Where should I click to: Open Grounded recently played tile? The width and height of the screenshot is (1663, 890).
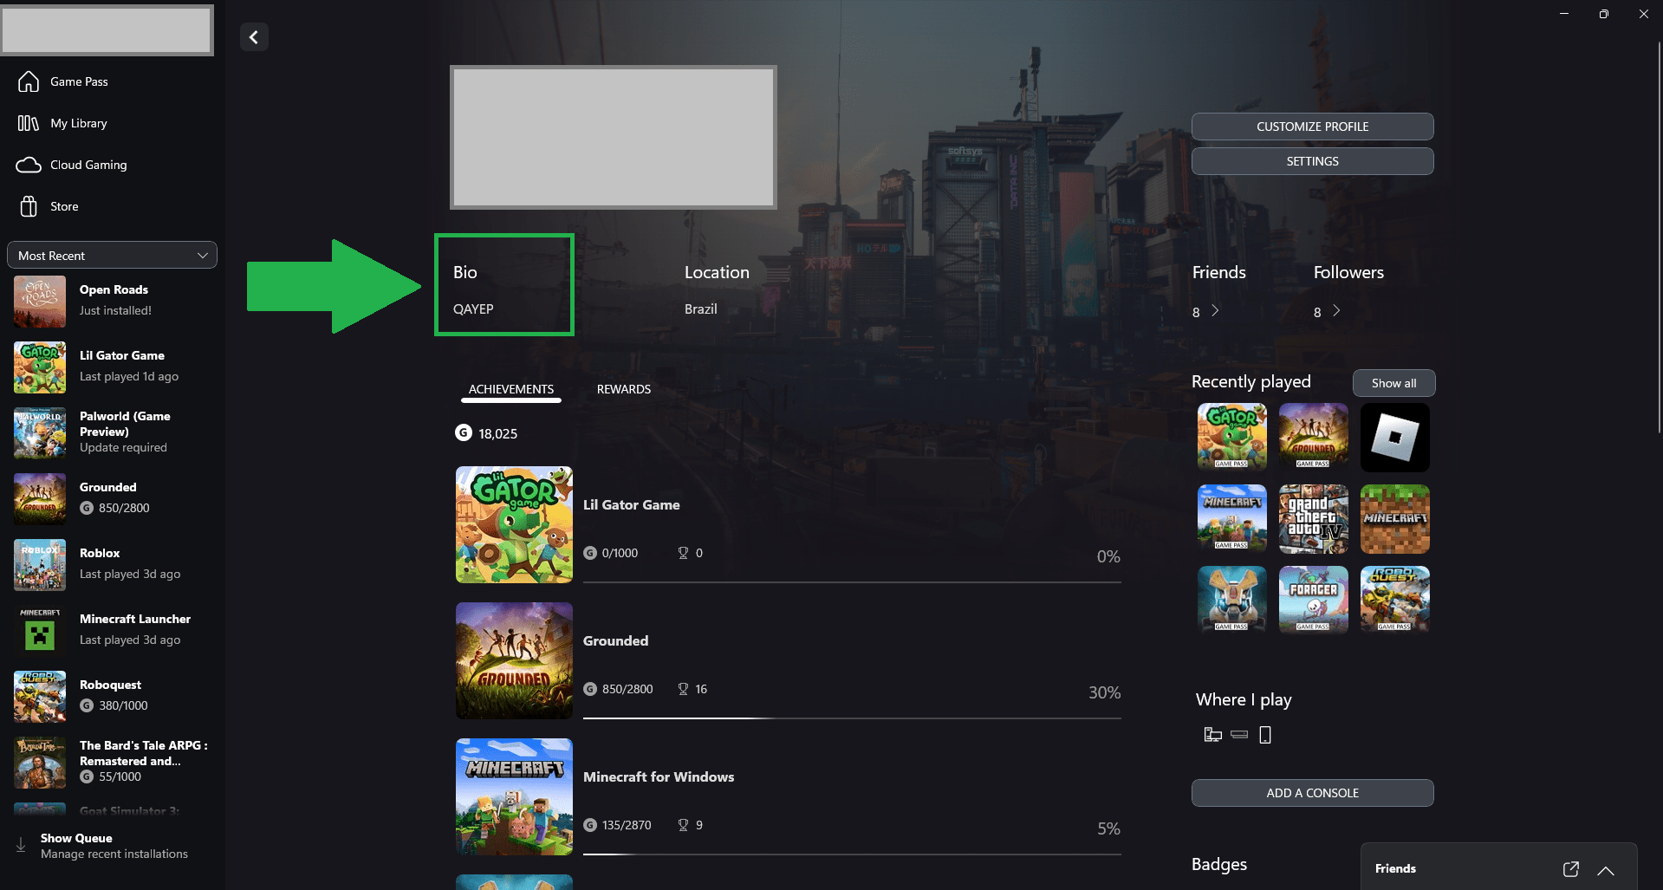click(x=1313, y=437)
